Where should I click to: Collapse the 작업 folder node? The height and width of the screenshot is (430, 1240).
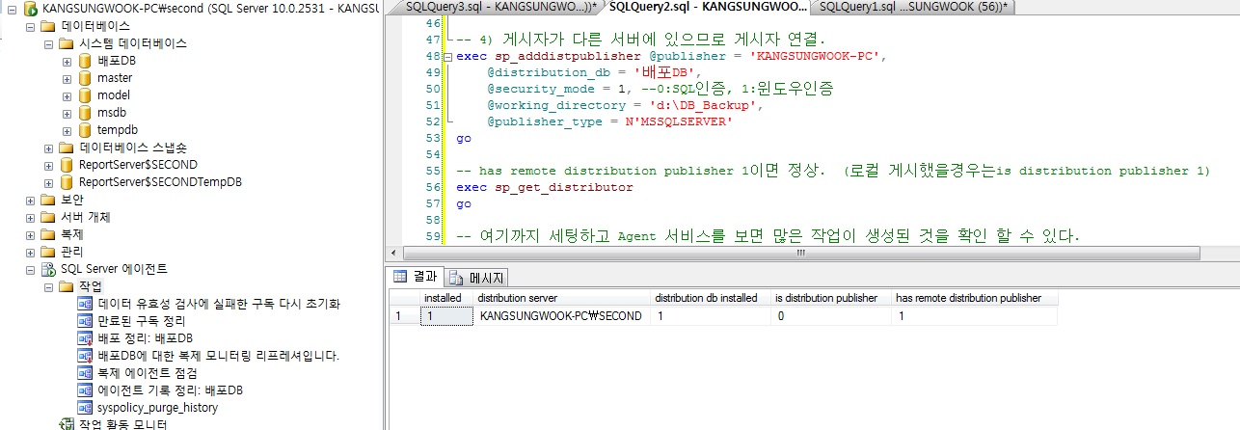(48, 286)
